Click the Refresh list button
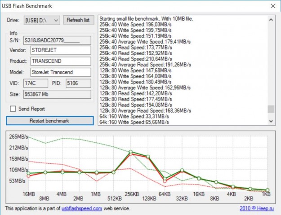This screenshot has width=281, height=215. (78, 20)
